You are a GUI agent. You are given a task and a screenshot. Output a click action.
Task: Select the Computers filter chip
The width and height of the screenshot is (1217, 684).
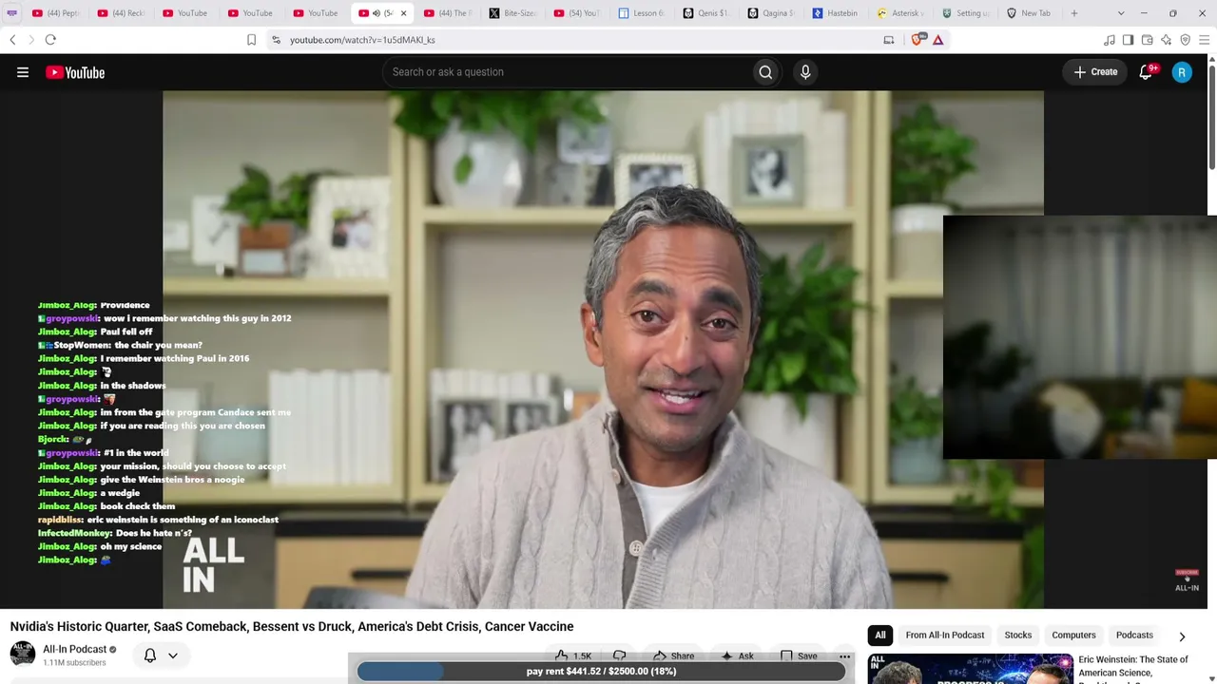(1073, 636)
